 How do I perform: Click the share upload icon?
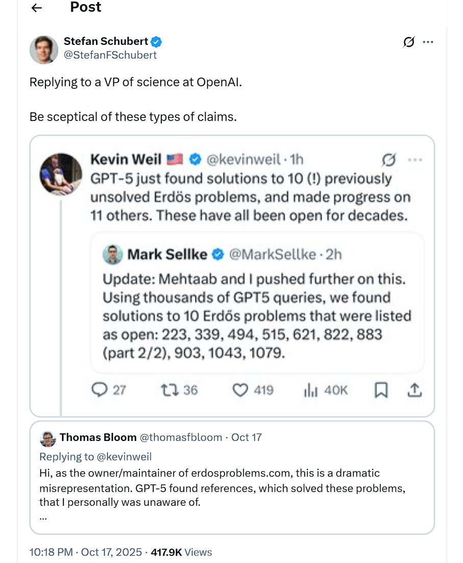(415, 390)
